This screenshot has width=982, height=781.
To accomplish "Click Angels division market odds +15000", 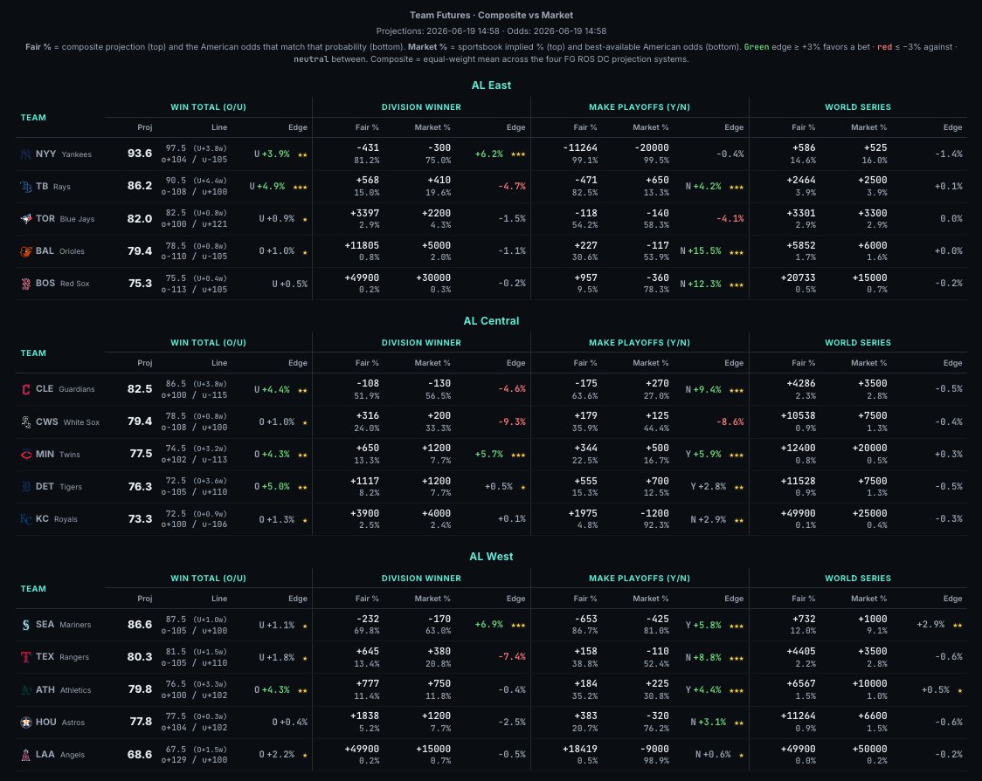I will point(433,749).
